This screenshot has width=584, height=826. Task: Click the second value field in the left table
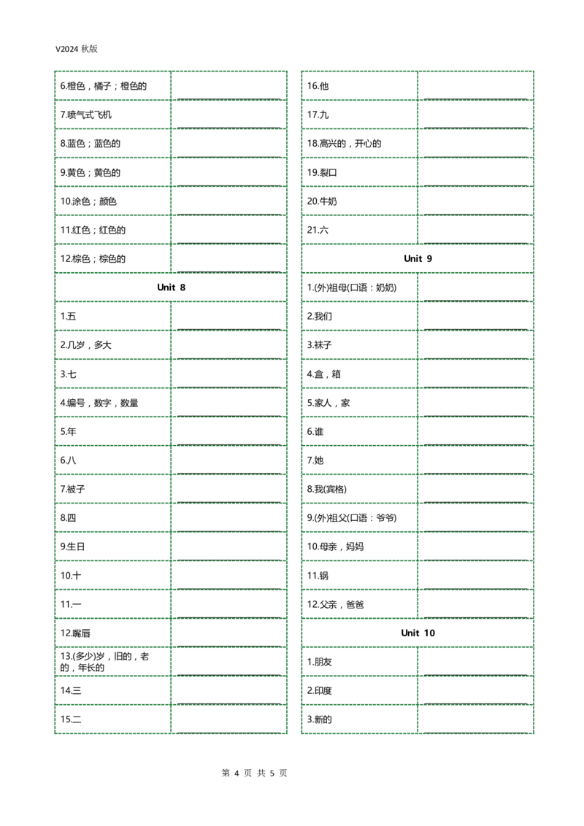point(228,115)
